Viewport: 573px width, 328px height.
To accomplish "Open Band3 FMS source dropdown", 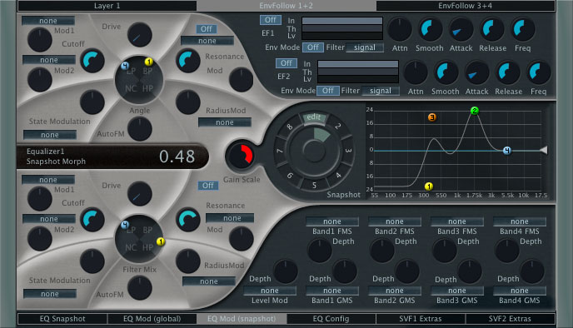I will pyautogui.click(x=456, y=221).
